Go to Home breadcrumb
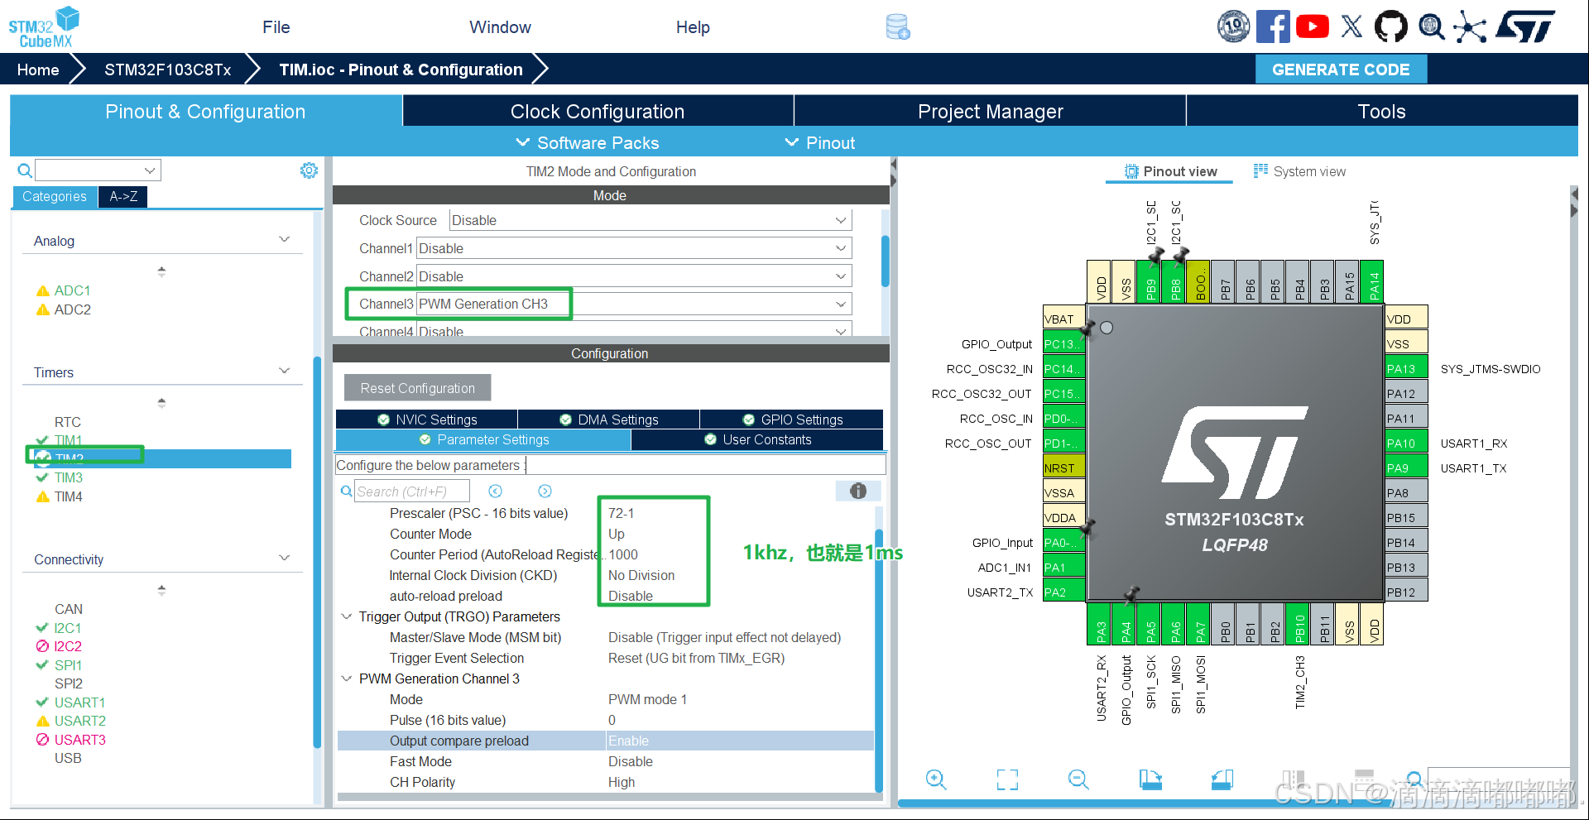This screenshot has width=1589, height=820. [x=38, y=70]
